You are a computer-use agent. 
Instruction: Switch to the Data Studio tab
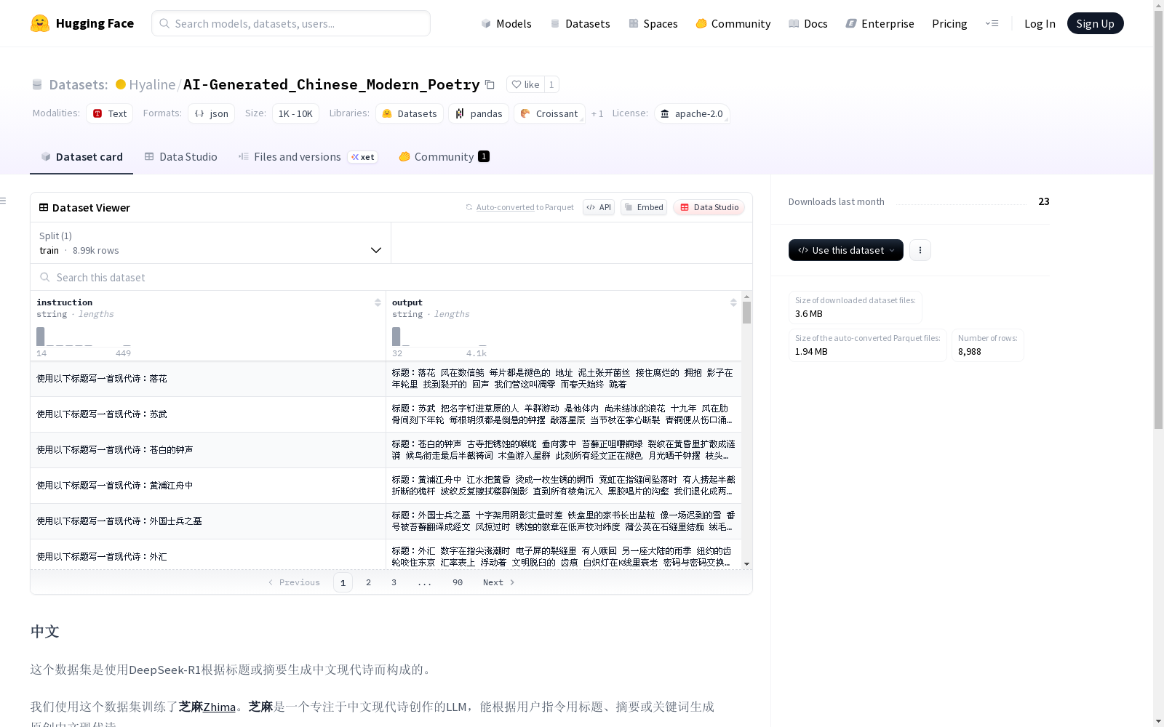(x=180, y=157)
